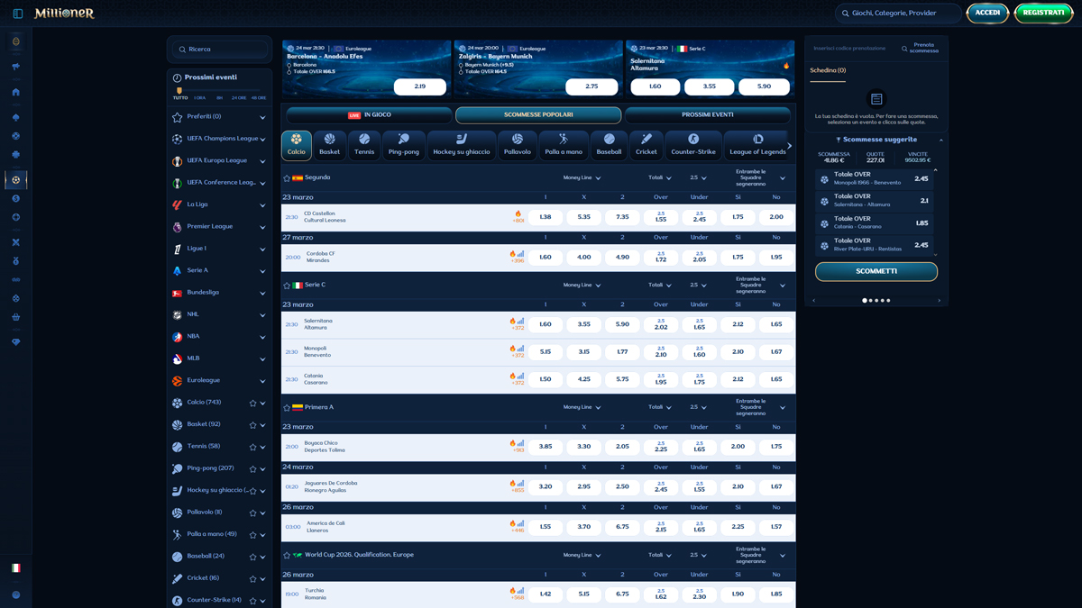Choose the Ping-pong sport icon
1082x608 pixels.
pyautogui.click(x=403, y=145)
